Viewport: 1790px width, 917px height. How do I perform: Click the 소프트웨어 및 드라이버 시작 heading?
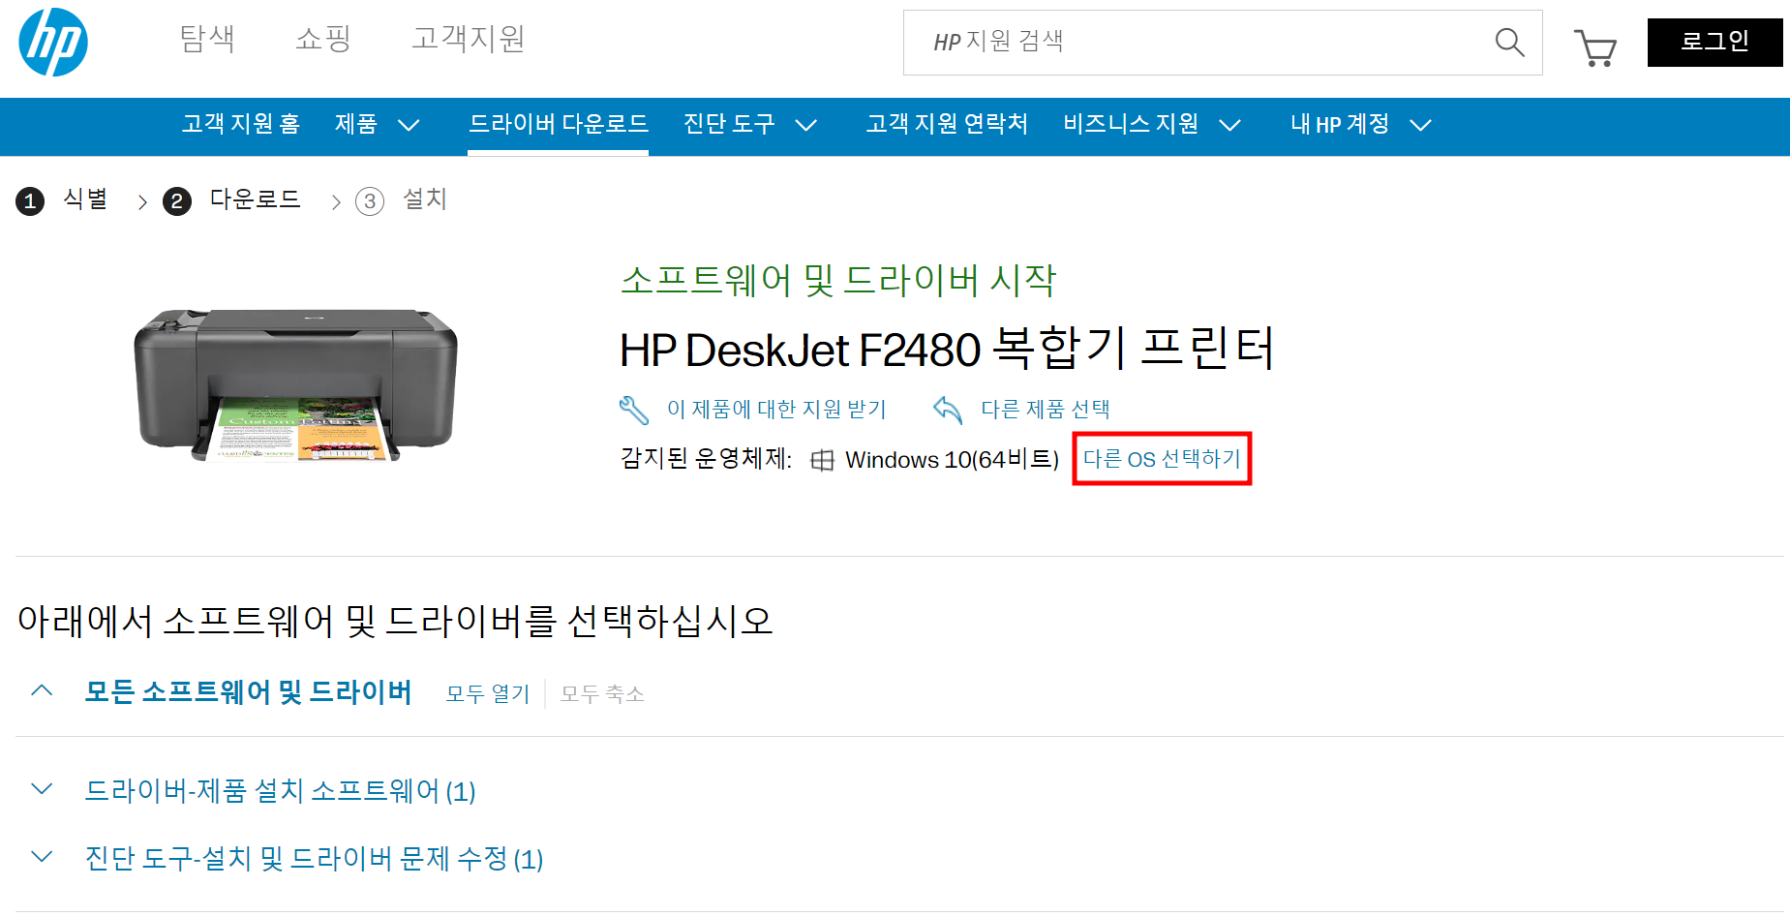click(x=838, y=281)
